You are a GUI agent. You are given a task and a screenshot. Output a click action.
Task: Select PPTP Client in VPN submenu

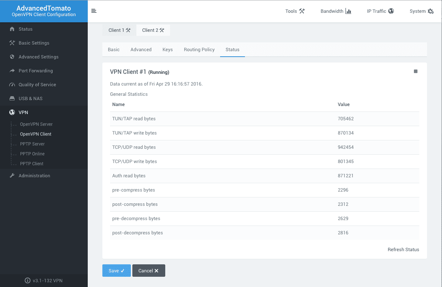32,164
